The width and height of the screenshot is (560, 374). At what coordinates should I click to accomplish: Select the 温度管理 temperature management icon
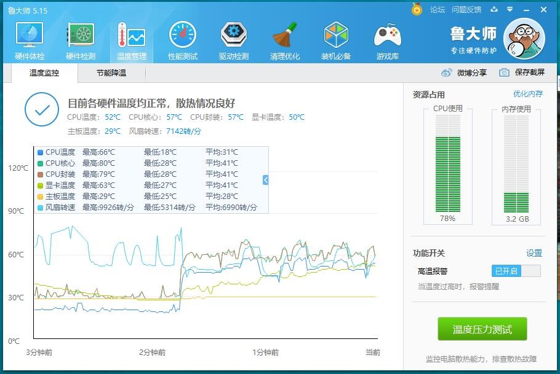coord(132,35)
